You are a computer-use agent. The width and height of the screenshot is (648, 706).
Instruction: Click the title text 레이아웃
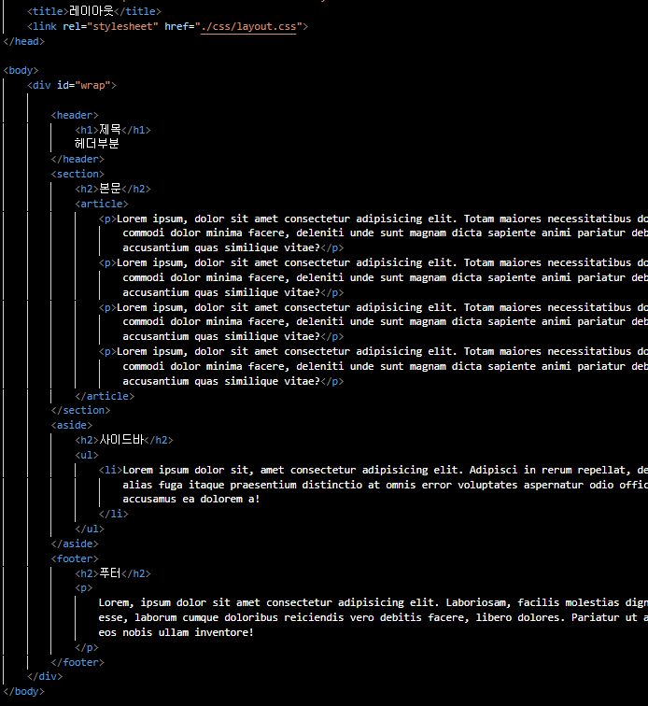(92, 11)
